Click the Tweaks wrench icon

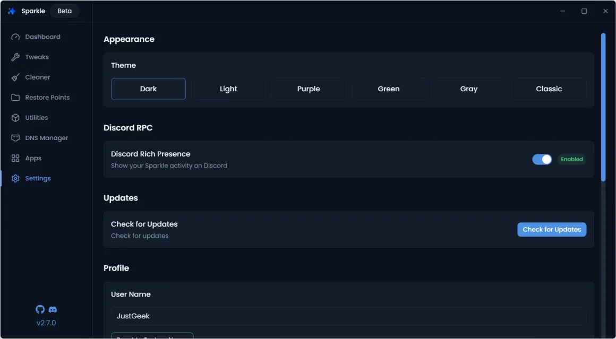(15, 57)
